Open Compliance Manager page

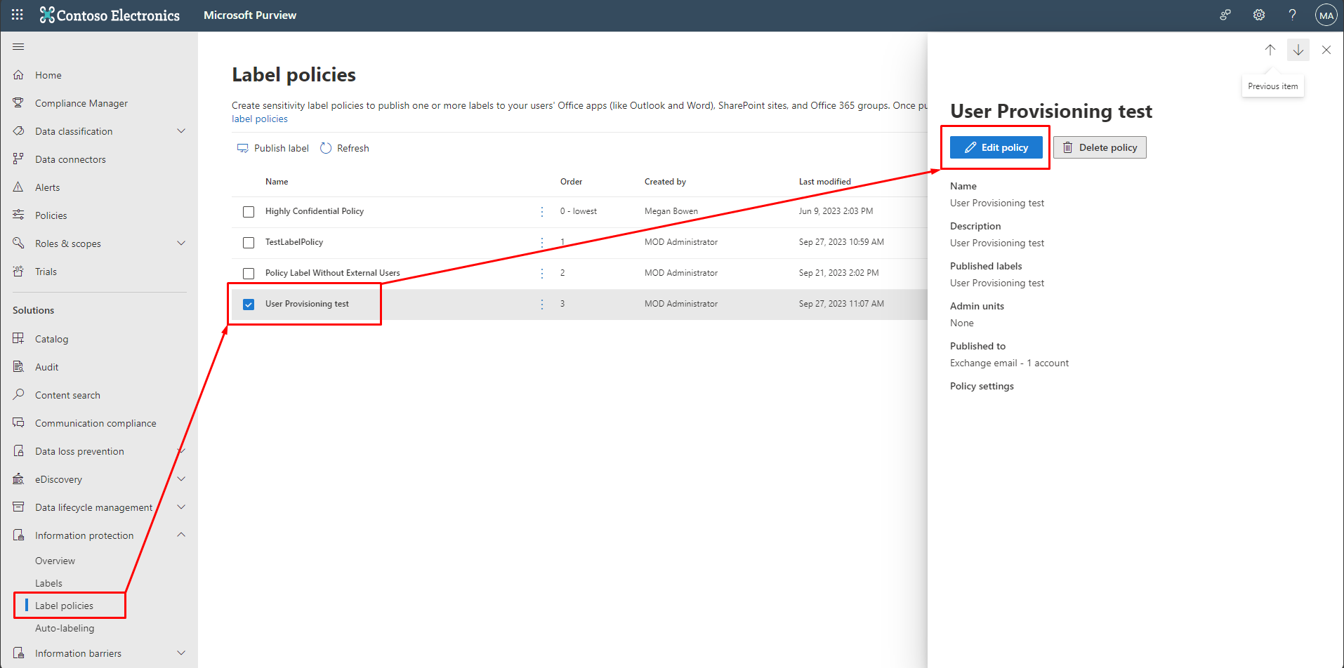pyautogui.click(x=81, y=103)
